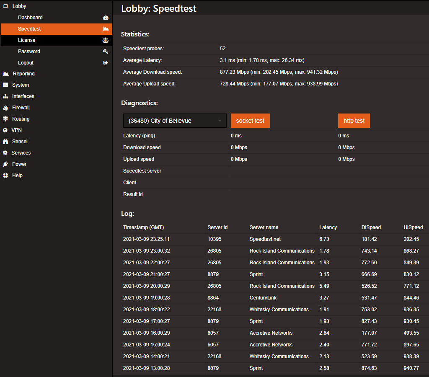Click the Dashboard gauge icon
Viewport: 429px width, 377px height.
[106, 18]
